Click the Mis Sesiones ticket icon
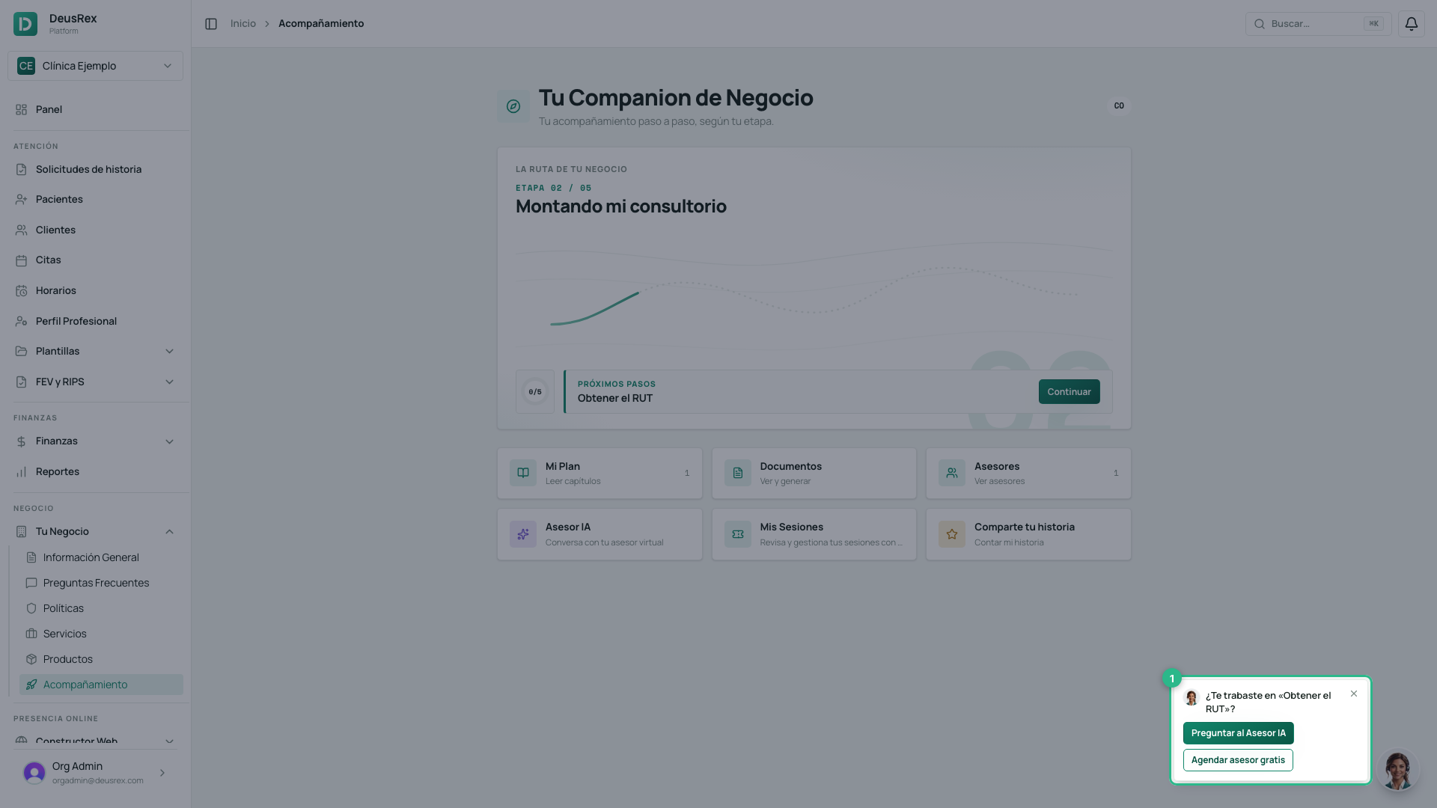This screenshot has height=808, width=1437. [738, 534]
